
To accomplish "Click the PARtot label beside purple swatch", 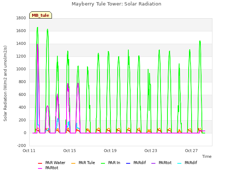I will coord(165,163).
